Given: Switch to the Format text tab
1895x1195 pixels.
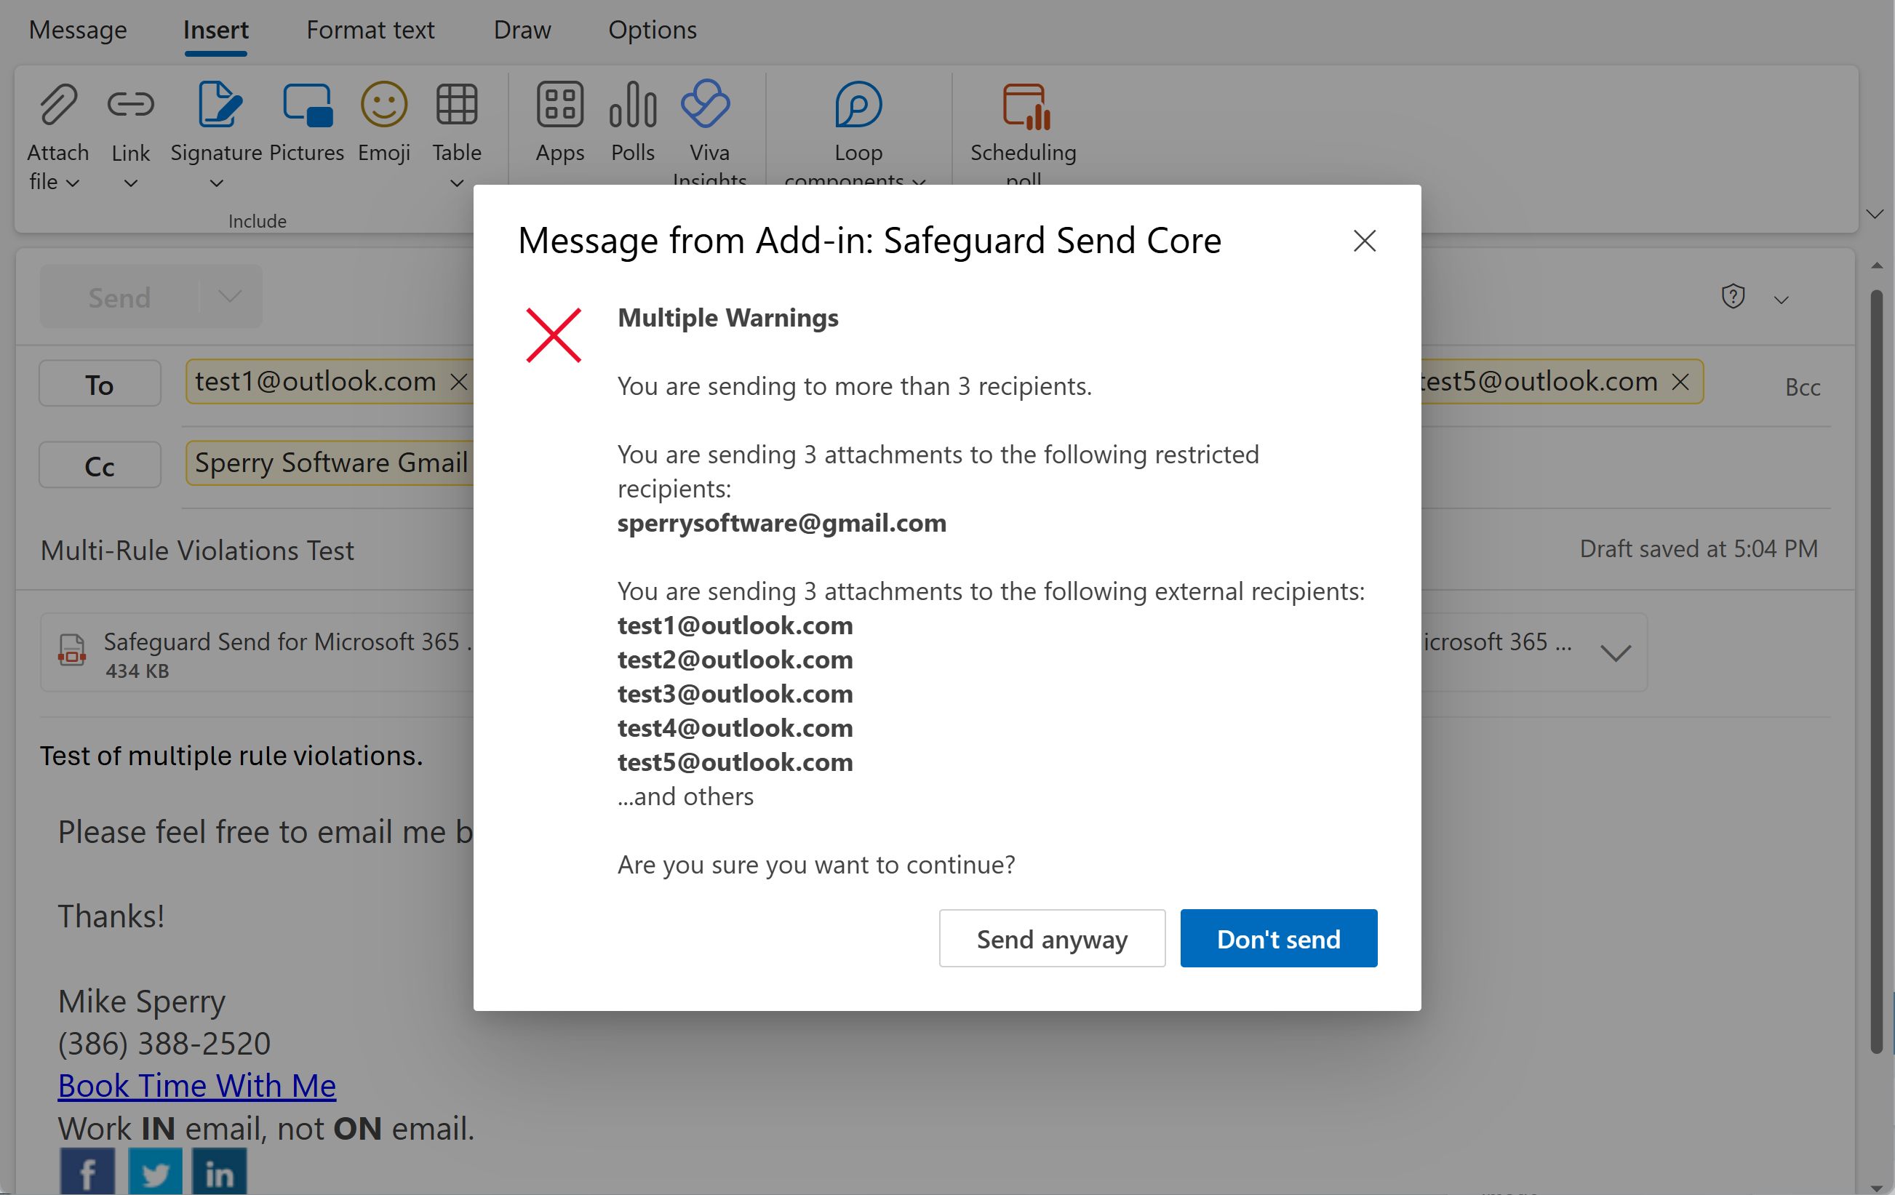Looking at the screenshot, I should 371,30.
